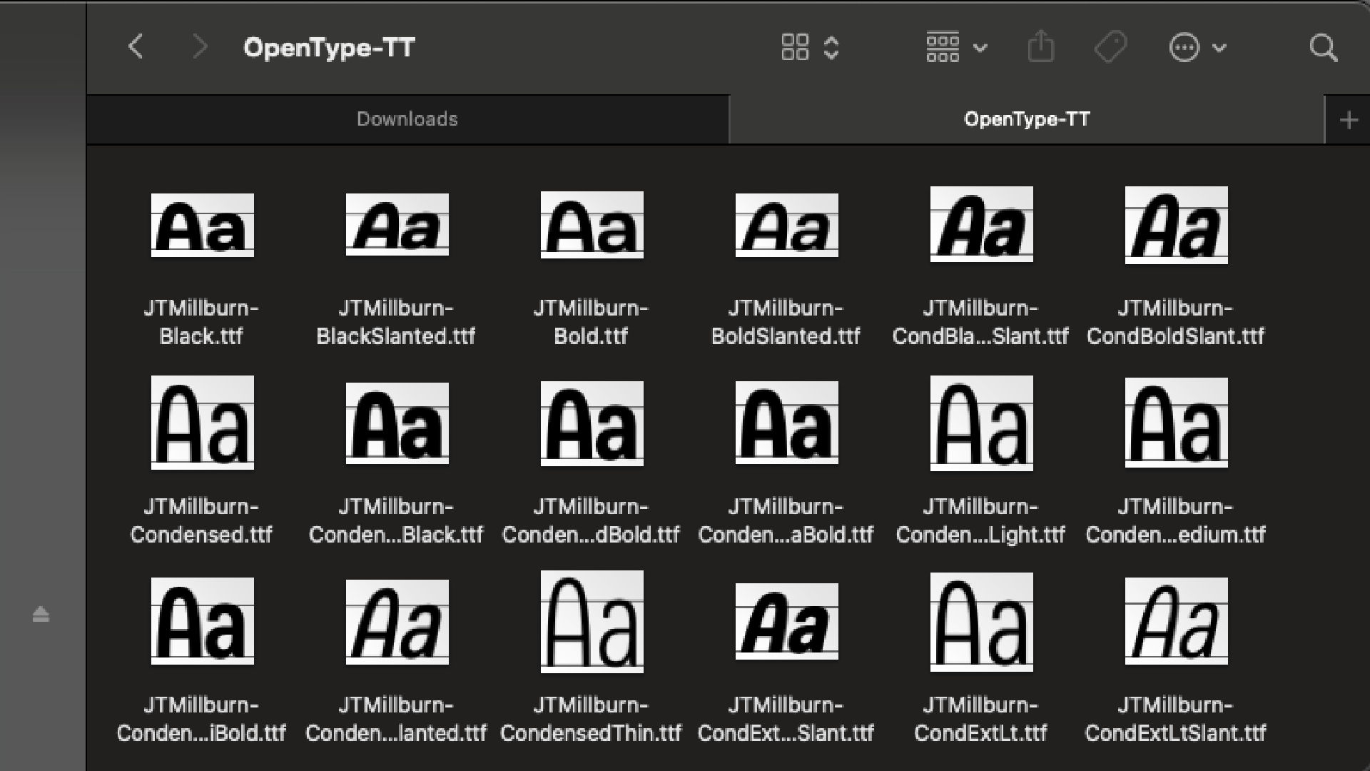
Task: Click the filename label CondExtLt.ttf
Action: pyautogui.click(x=980, y=733)
